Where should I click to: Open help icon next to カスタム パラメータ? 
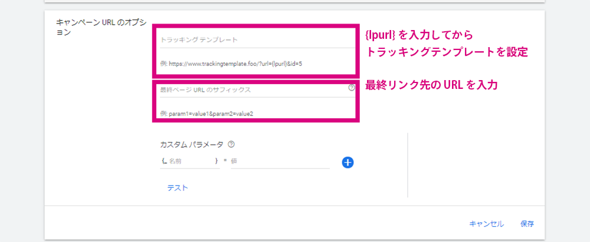231,144
